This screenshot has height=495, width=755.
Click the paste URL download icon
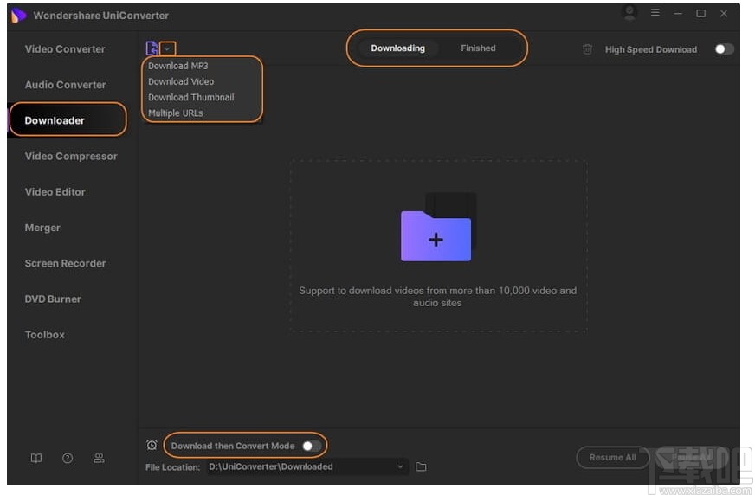coord(152,48)
